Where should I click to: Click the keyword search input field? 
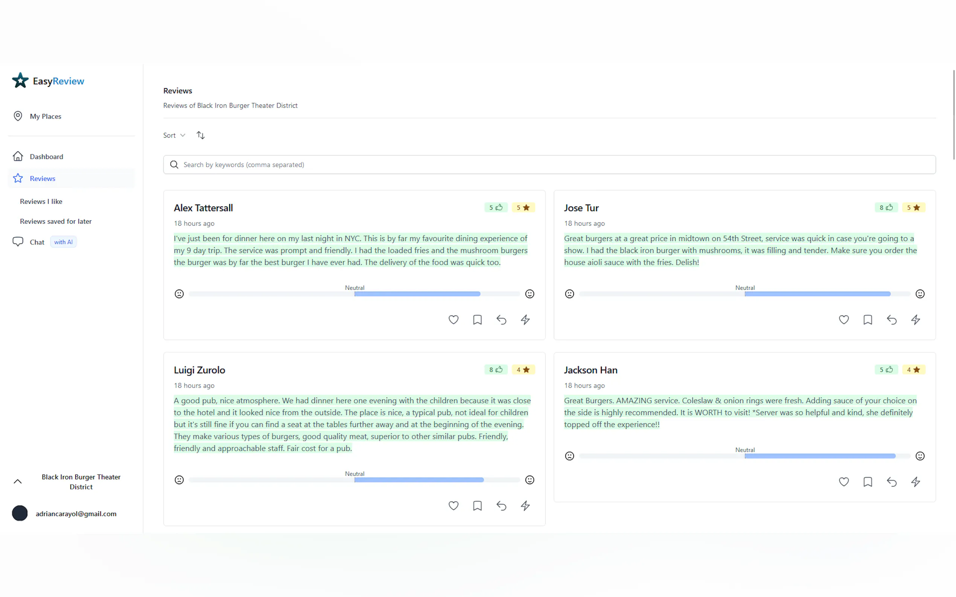pyautogui.click(x=550, y=165)
